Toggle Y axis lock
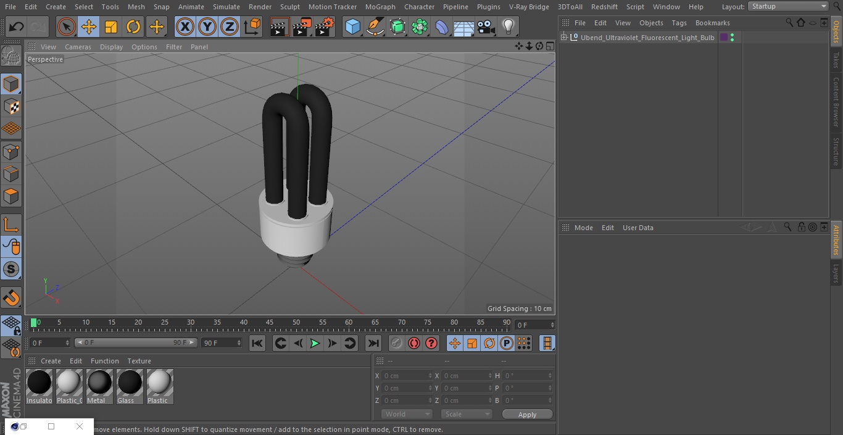The height and width of the screenshot is (435, 843). (207, 27)
